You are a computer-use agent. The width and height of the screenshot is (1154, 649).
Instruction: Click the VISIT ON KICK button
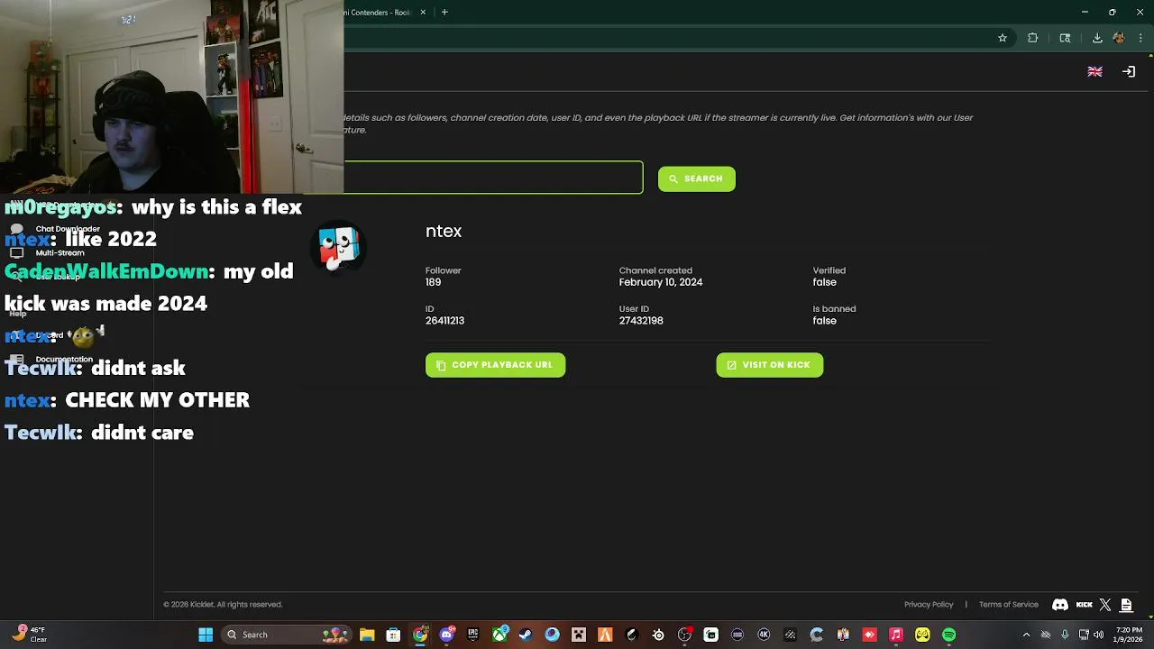769,365
